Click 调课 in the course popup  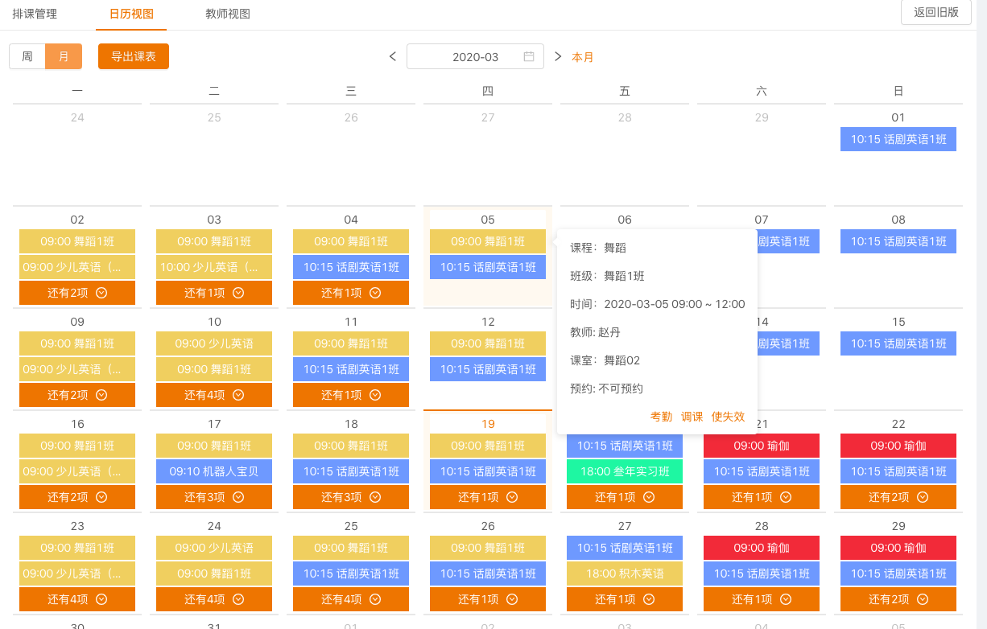[x=692, y=417]
